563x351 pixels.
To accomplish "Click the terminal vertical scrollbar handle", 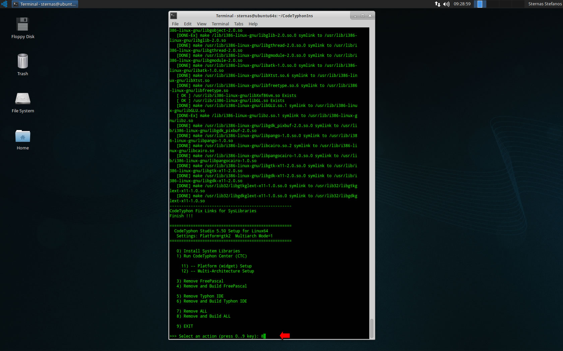I will click(371, 328).
